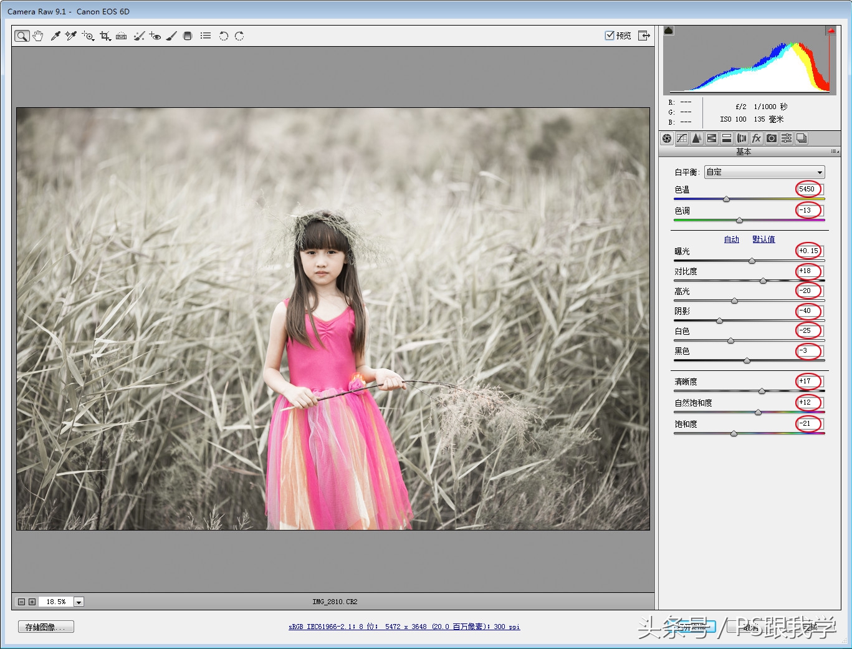Uncheck the 预览 preview checkbox

coord(610,36)
